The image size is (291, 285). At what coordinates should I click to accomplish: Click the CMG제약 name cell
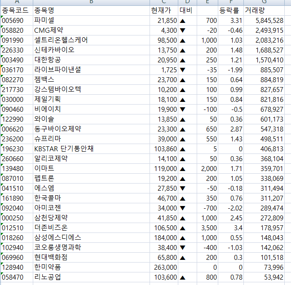point(91,30)
